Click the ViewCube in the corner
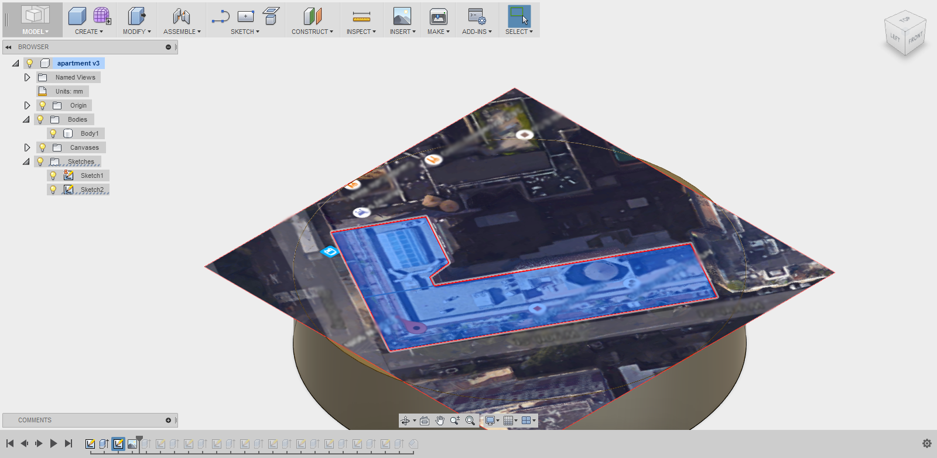 pyautogui.click(x=905, y=34)
